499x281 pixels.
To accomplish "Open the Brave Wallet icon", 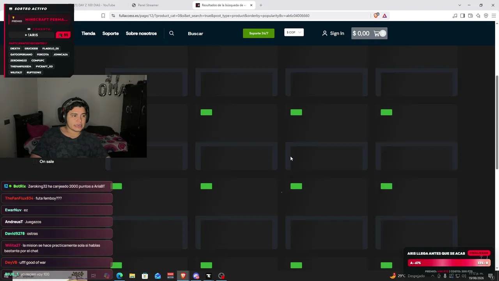I will [x=470, y=16].
